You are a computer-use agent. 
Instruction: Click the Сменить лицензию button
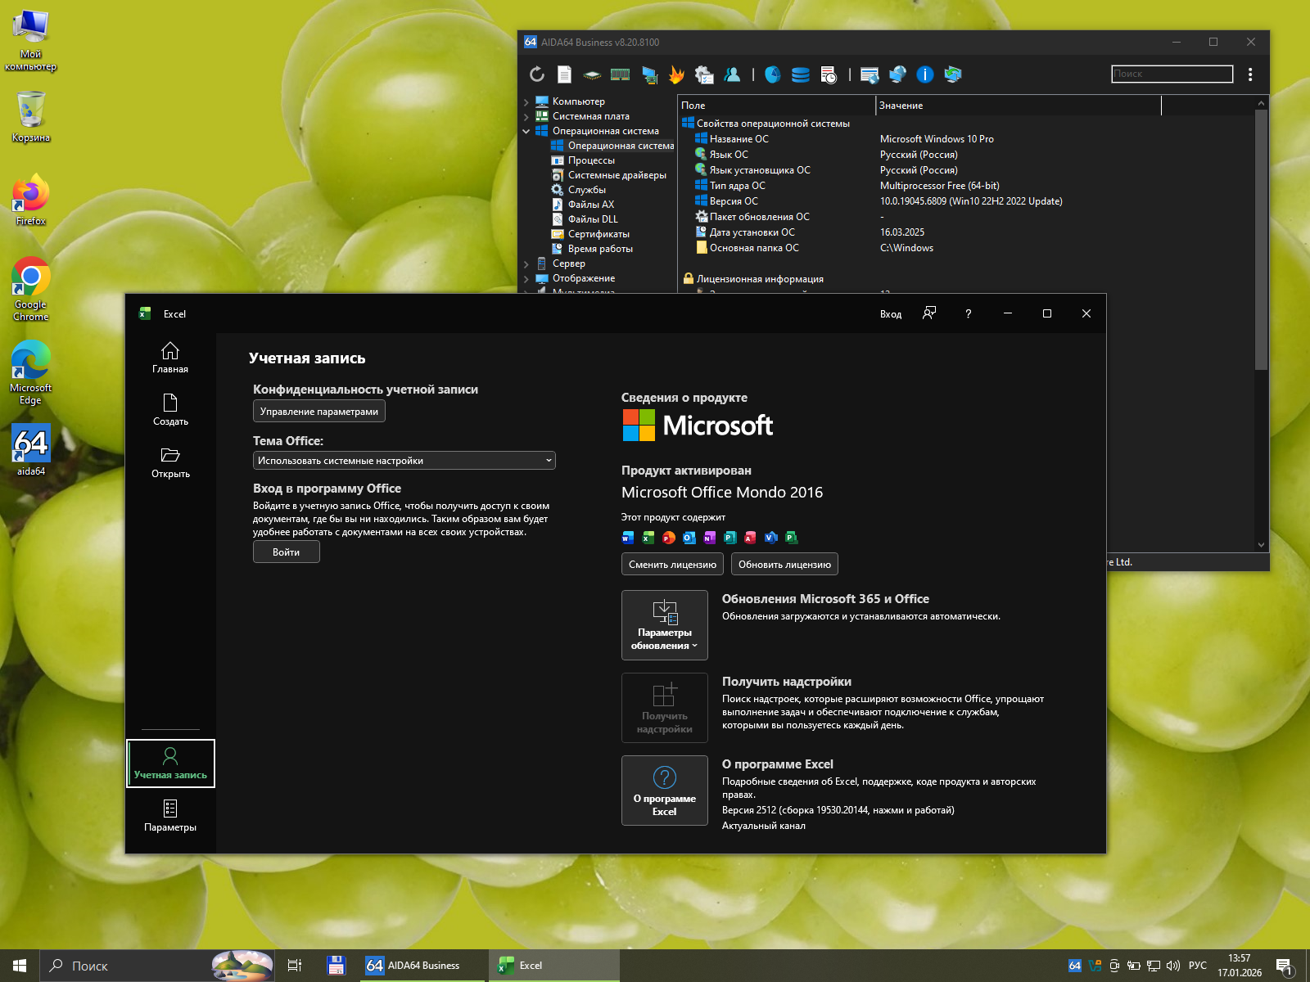(x=672, y=565)
